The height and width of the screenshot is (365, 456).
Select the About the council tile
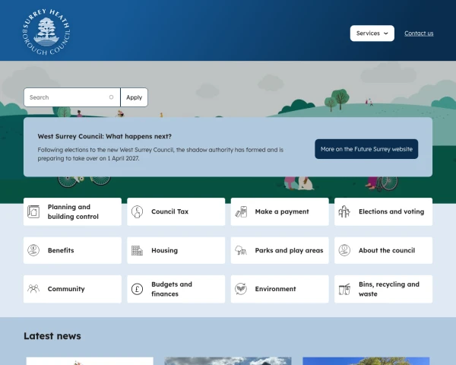[x=383, y=250]
